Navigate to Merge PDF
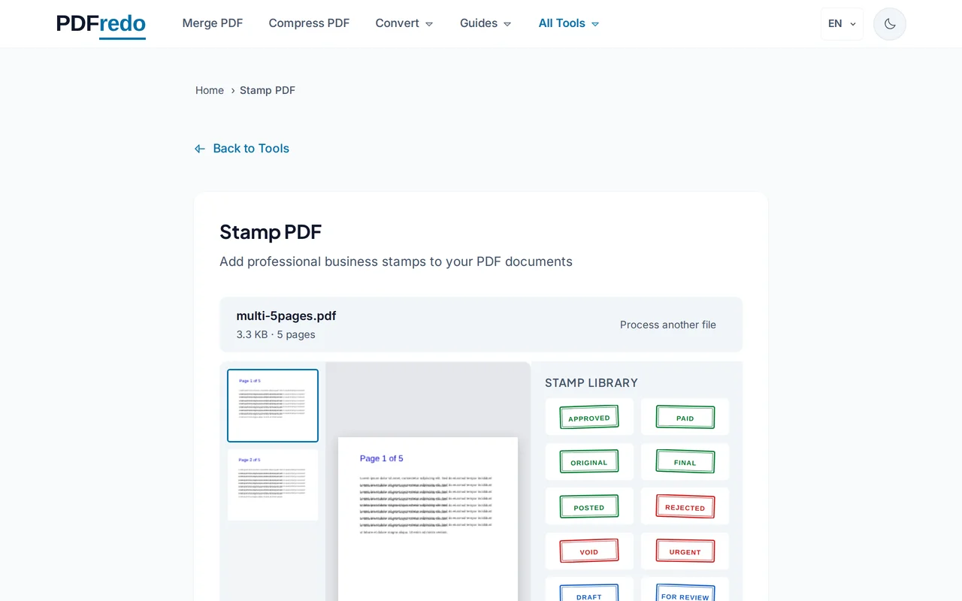Screen dimensions: 962x601 pos(213,23)
